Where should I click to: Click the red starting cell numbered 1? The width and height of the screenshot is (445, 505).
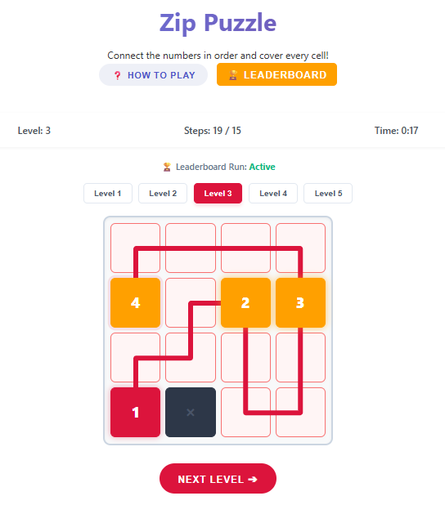coord(136,412)
